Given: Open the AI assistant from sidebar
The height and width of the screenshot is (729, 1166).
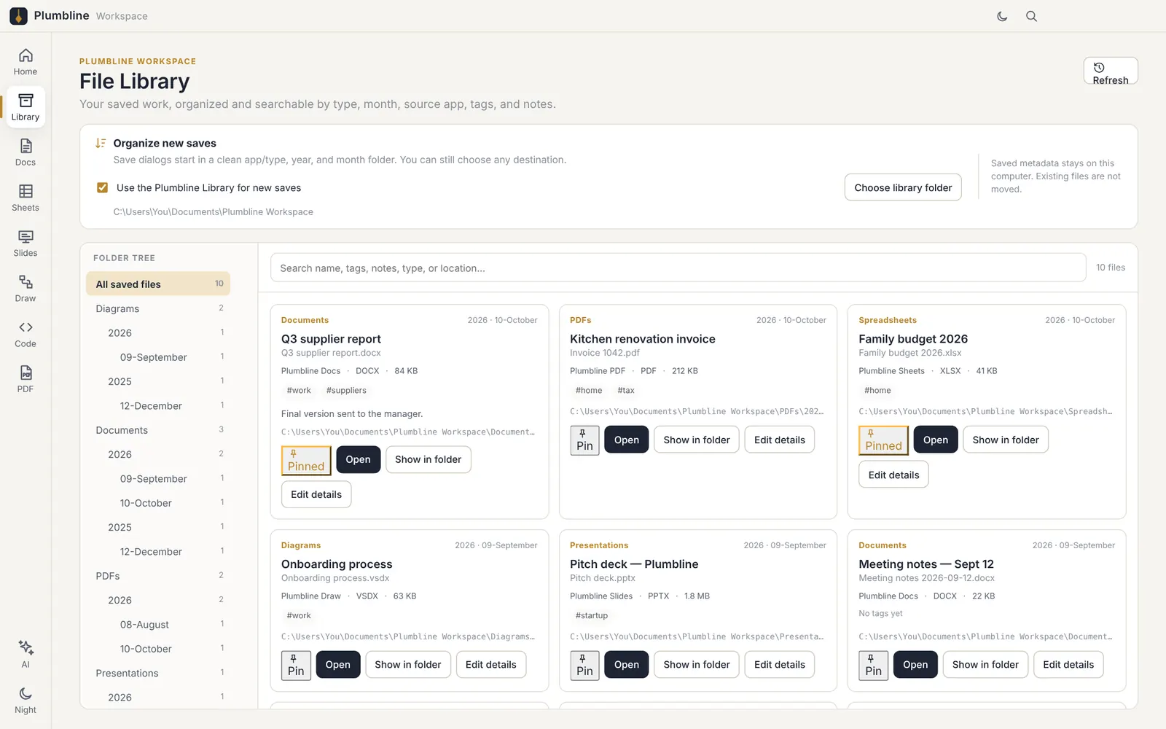Looking at the screenshot, I should 26,654.
